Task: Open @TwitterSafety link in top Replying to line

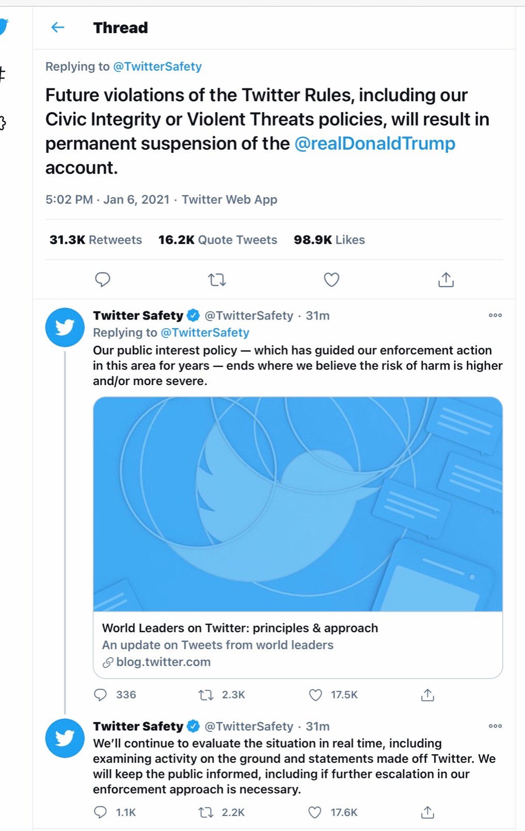Action: tap(157, 67)
